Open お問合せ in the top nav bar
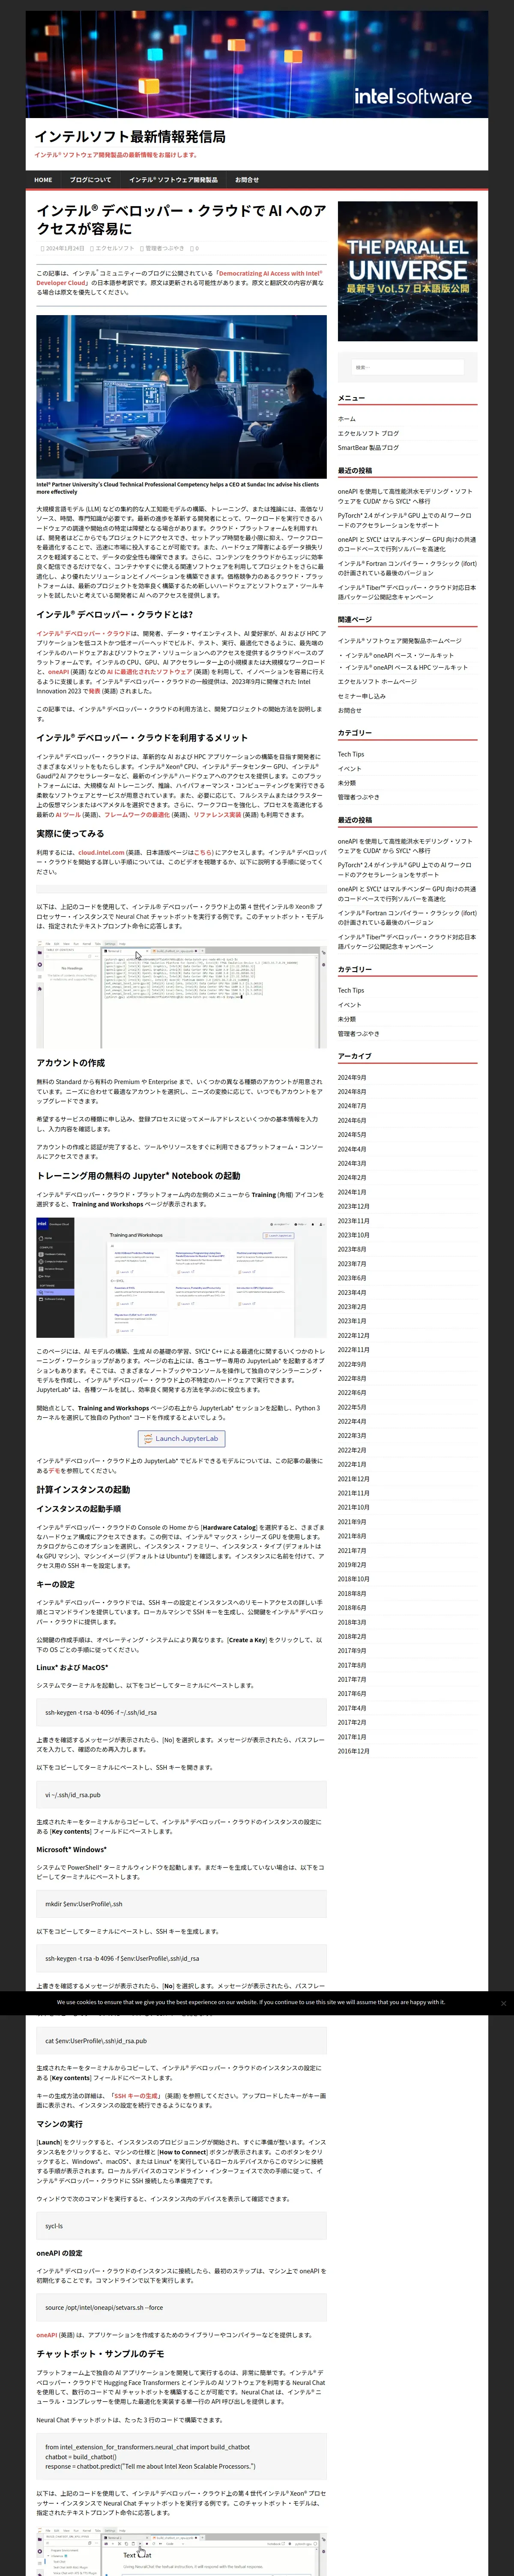Viewport: 514px width, 2576px height. pyautogui.click(x=247, y=180)
